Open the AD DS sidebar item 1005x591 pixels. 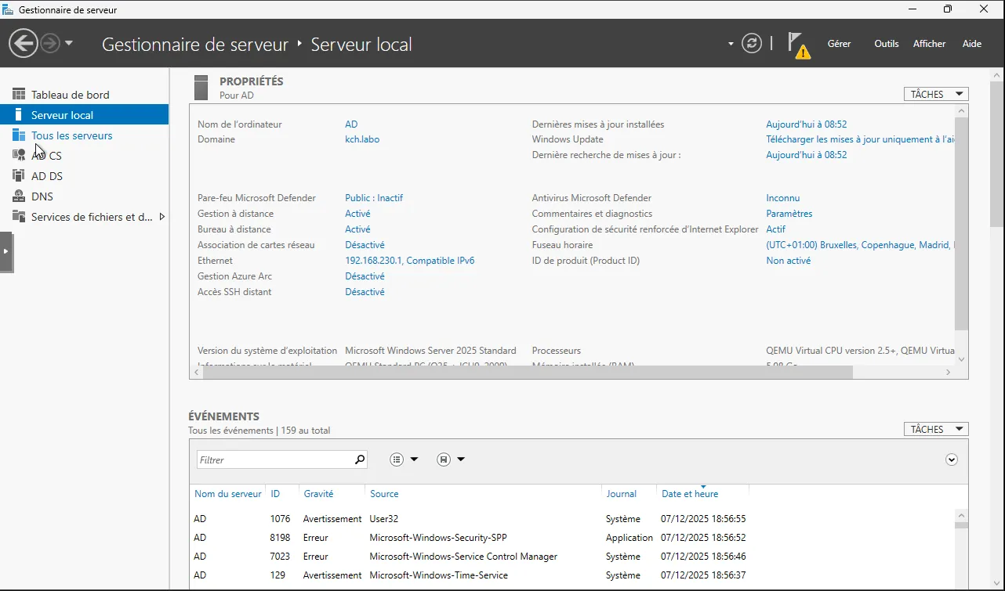(46, 176)
